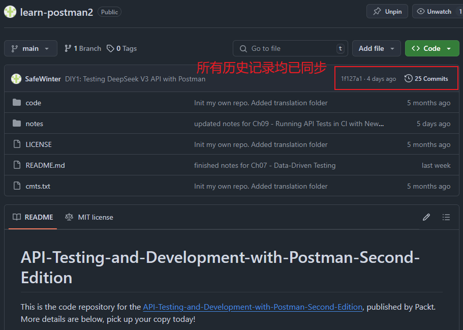Open the green Code dropdown
The width and height of the screenshot is (463, 330).
(x=432, y=48)
